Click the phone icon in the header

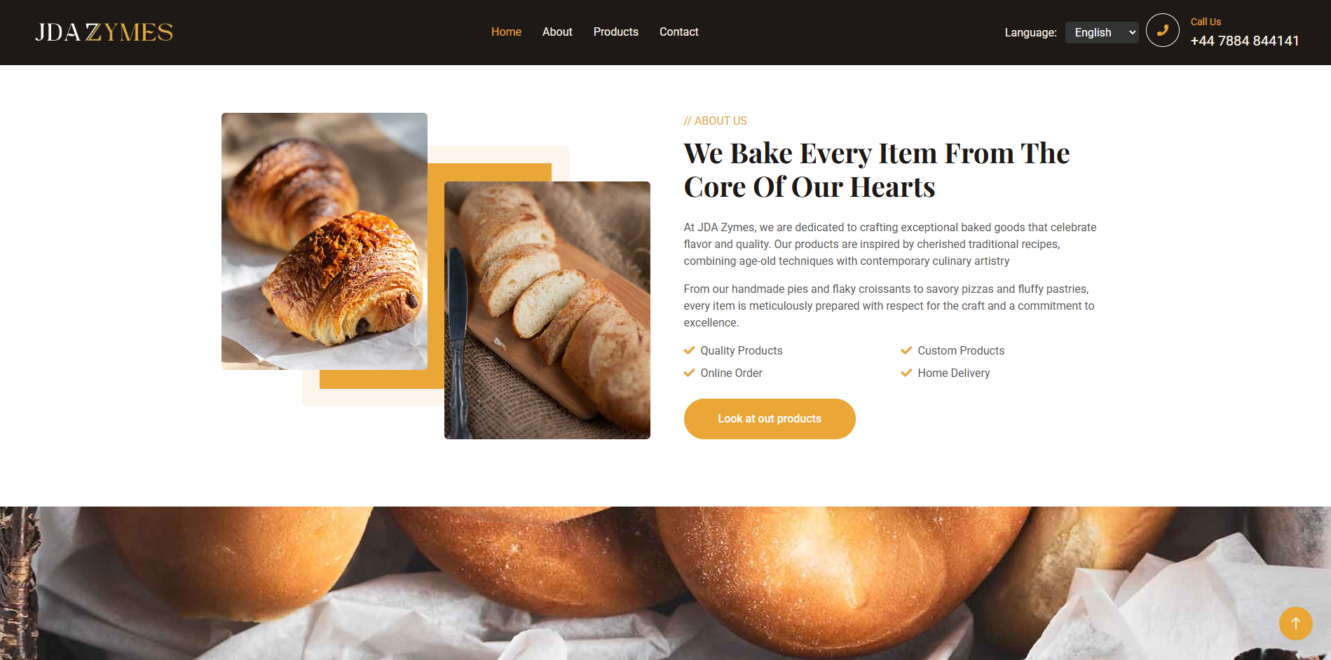point(1162,30)
